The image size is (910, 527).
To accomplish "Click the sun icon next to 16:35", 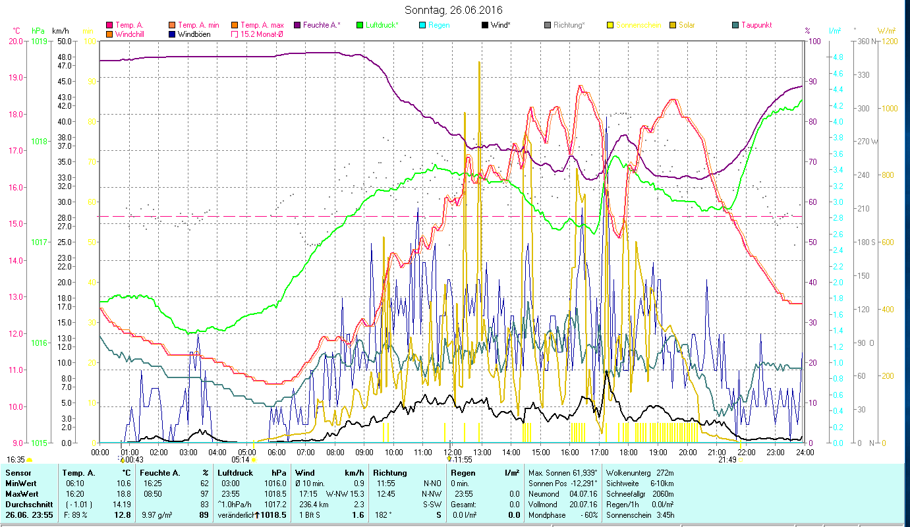I will [x=29, y=460].
